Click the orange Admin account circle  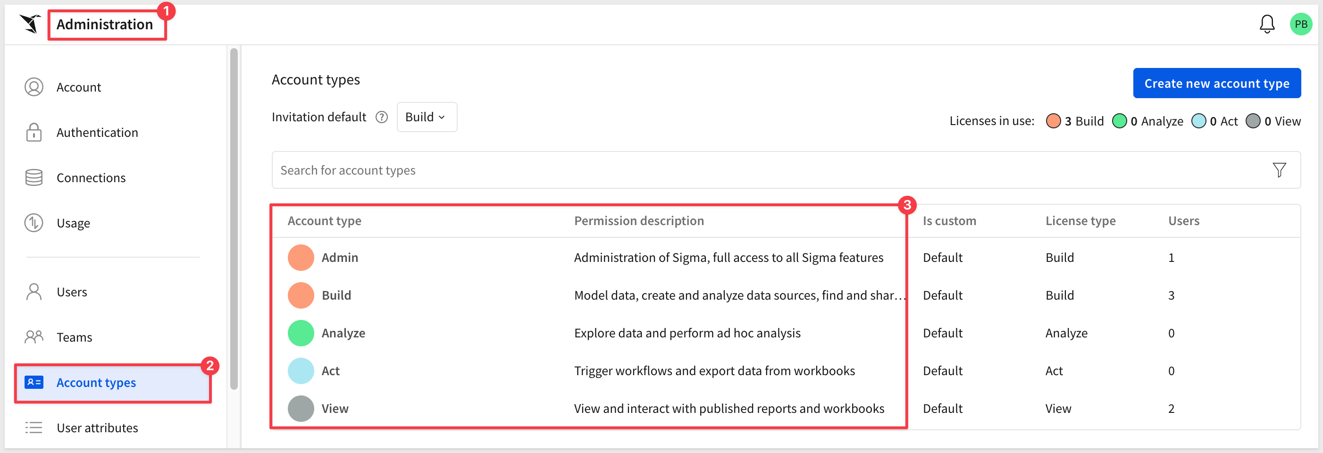(301, 257)
